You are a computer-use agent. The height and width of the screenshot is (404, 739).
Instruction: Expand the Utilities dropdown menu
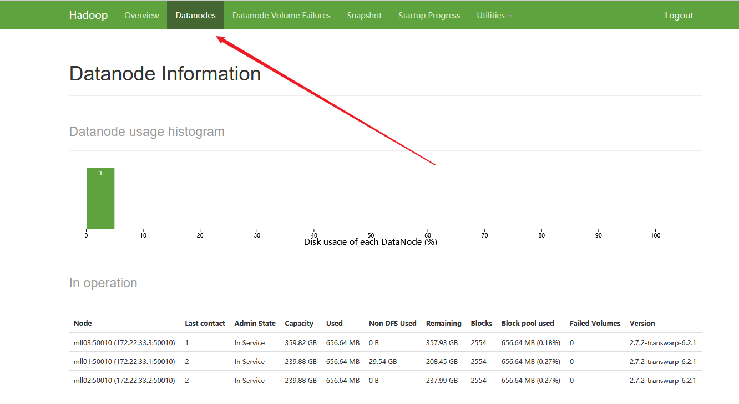[493, 15]
